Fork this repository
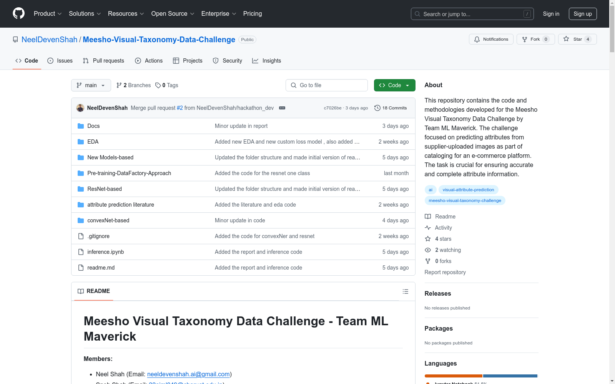615x384 pixels. tap(535, 39)
